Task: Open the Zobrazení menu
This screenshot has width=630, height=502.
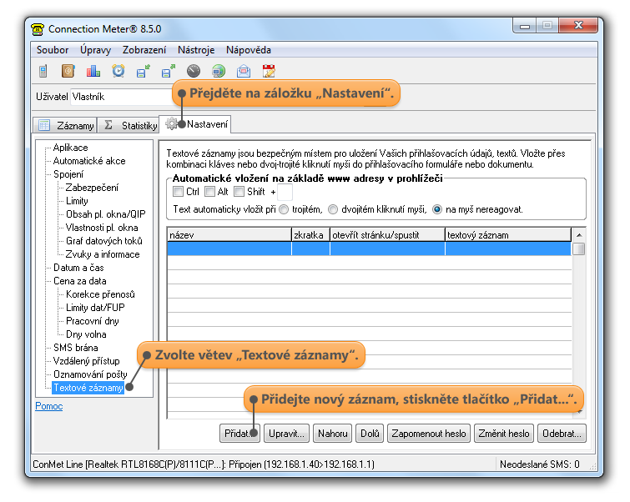Action: click(x=144, y=50)
